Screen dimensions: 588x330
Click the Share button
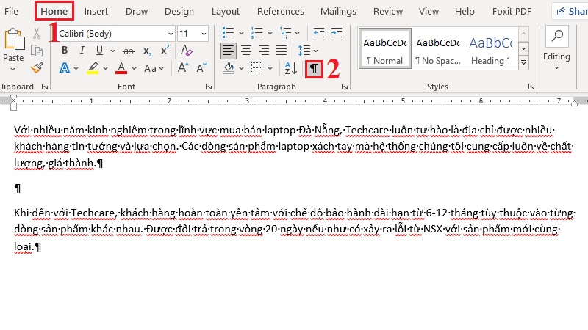pyautogui.click(x=572, y=11)
